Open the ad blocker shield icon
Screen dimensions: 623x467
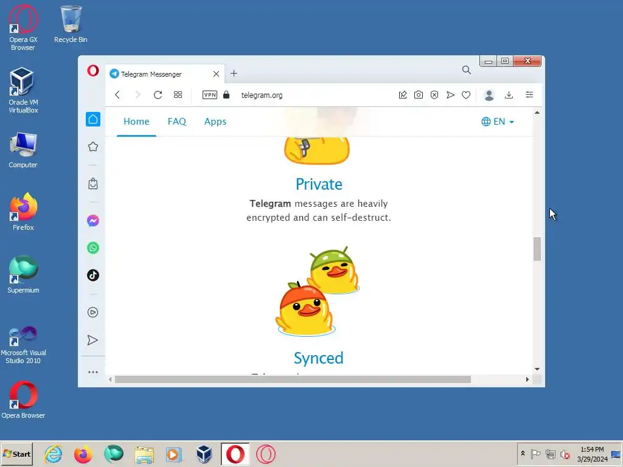coord(434,95)
